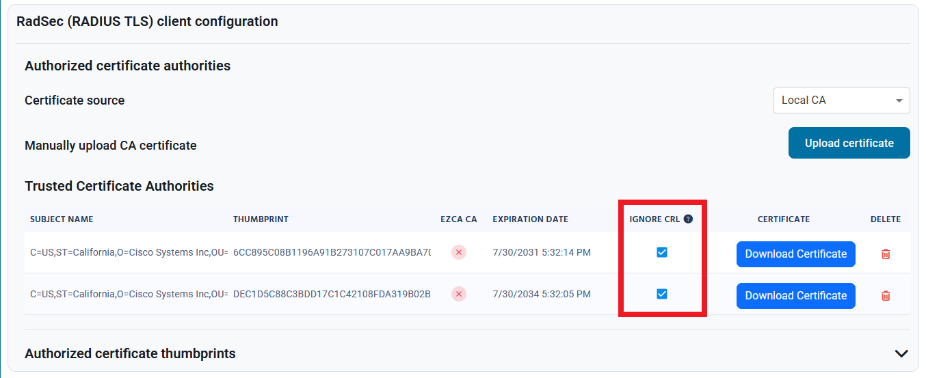Viewport: 926px width, 378px height.
Task: Uncheck Ignore CRL for the 7/30/2031 certificate
Action: pyautogui.click(x=662, y=252)
